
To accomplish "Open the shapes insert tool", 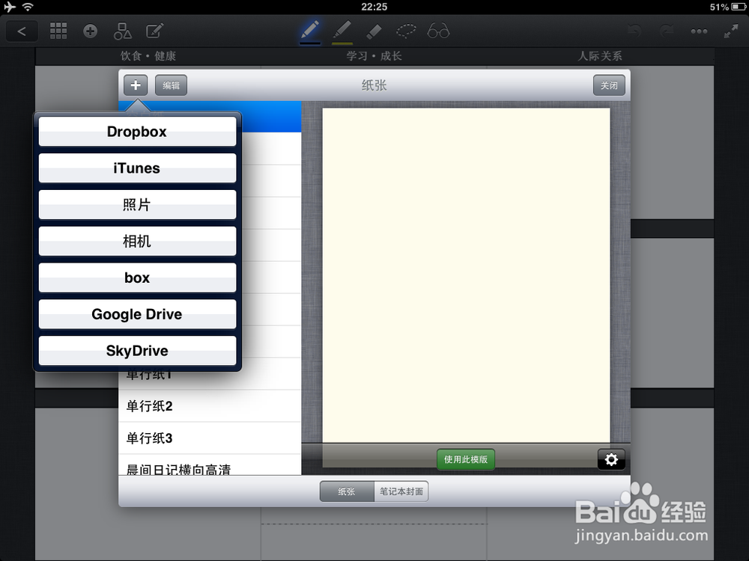I will pos(122,31).
